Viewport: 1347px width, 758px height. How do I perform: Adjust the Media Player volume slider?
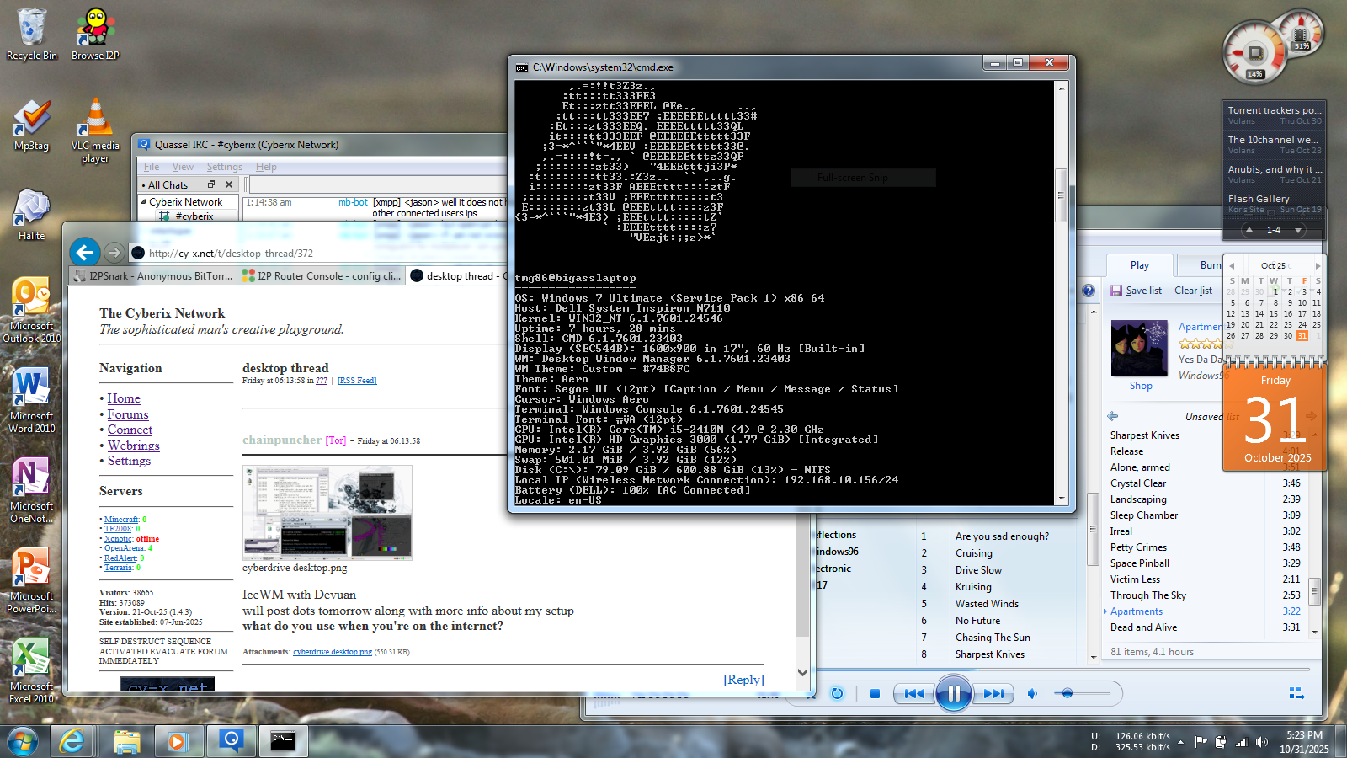[1082, 693]
